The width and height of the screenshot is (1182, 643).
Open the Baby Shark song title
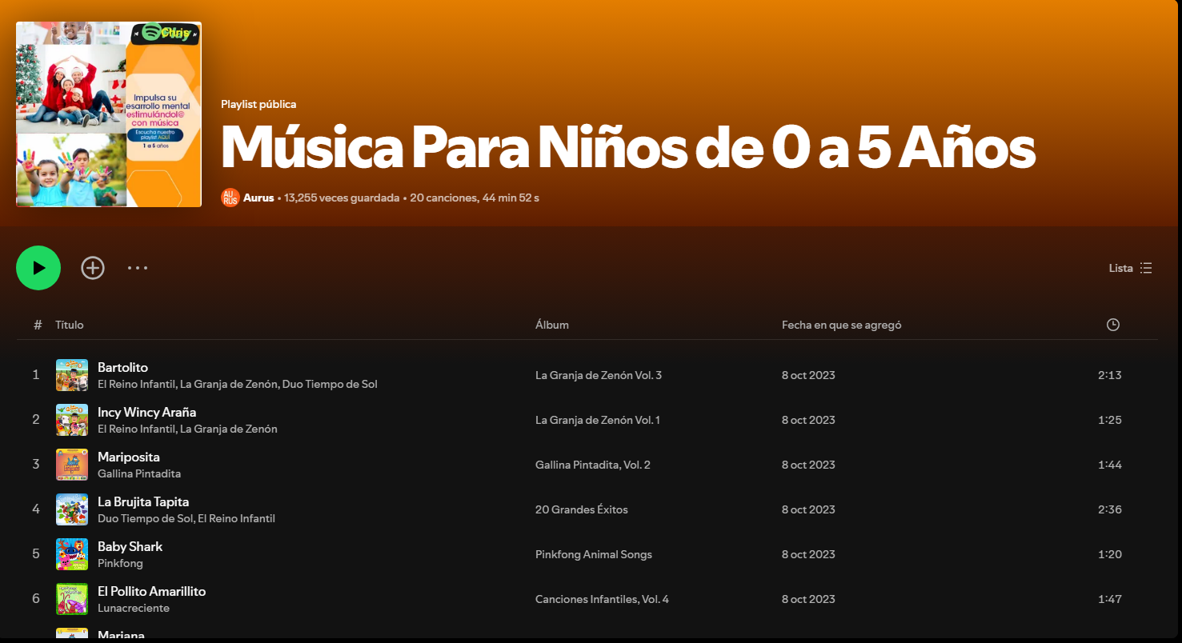coord(130,546)
